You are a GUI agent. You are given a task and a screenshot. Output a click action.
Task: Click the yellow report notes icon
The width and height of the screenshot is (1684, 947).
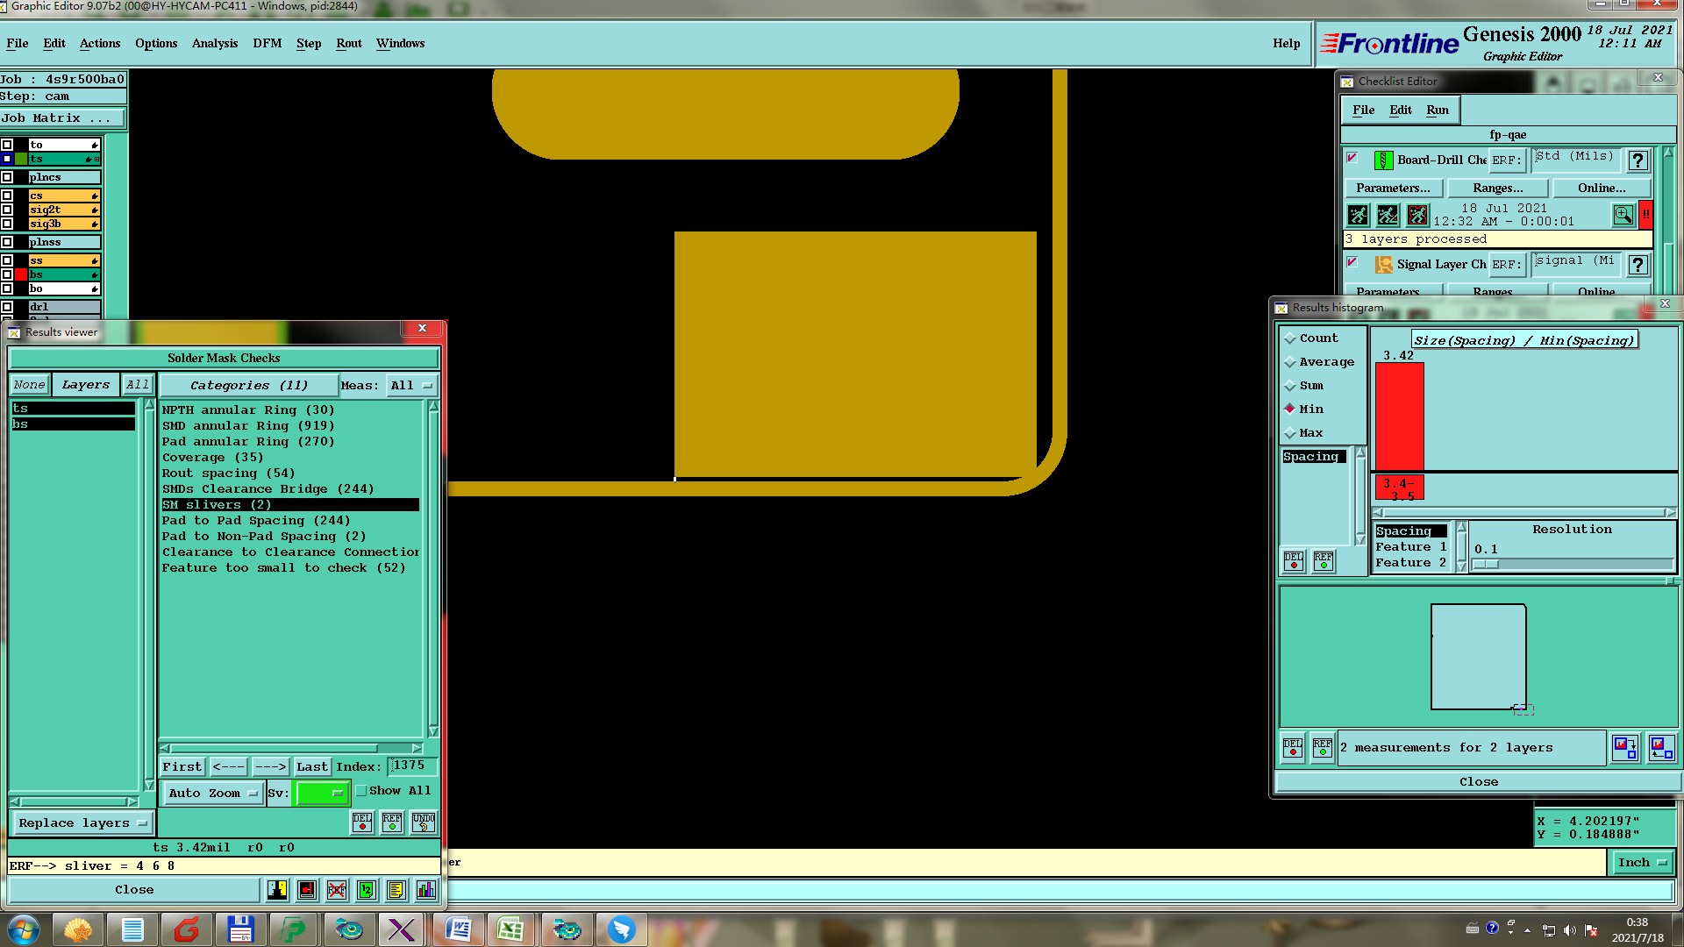coord(396,890)
